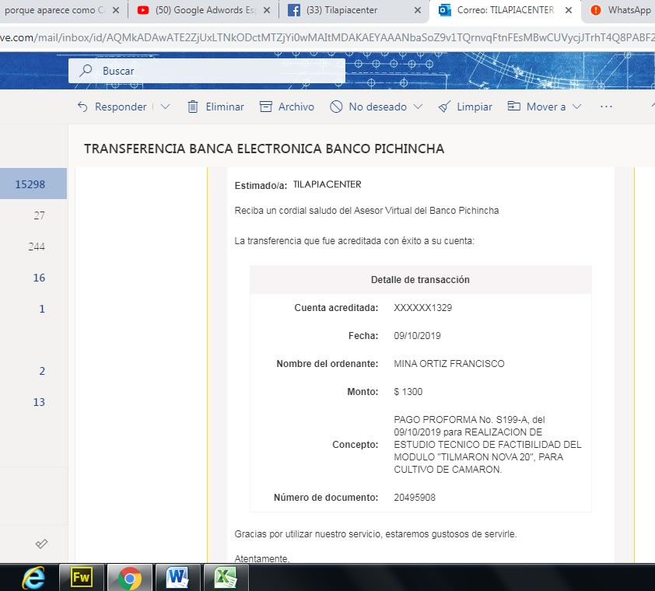Click the YouTube favicon on the tab
This screenshot has width=655, height=591.
coord(143,10)
